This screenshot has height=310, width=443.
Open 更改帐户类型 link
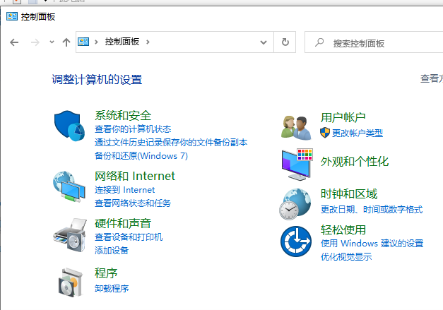[x=358, y=133]
